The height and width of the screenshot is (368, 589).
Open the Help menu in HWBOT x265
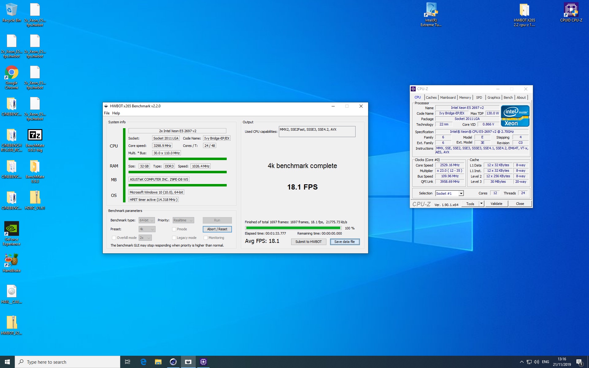pyautogui.click(x=116, y=113)
